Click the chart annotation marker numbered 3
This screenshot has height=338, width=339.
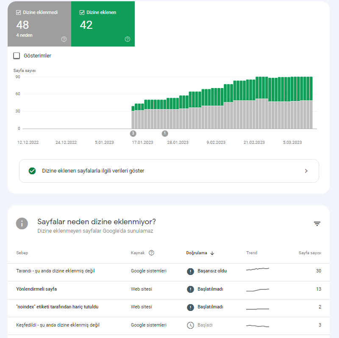[x=133, y=133]
